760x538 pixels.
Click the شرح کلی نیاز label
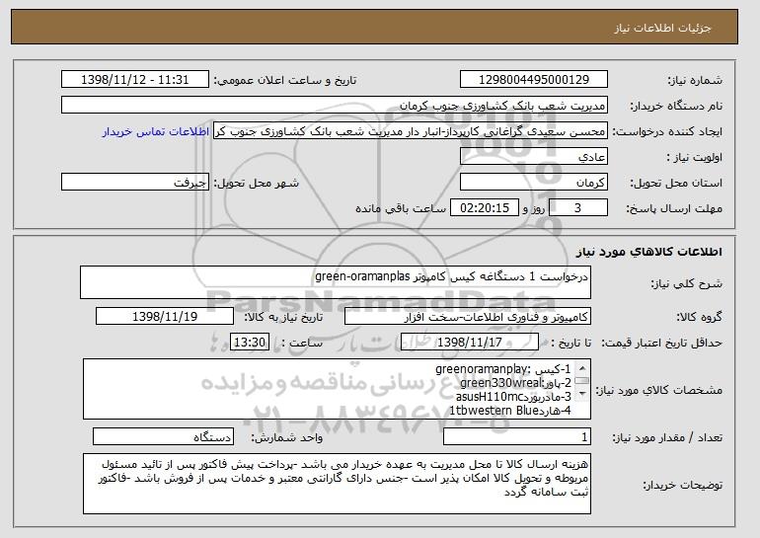[x=686, y=283]
